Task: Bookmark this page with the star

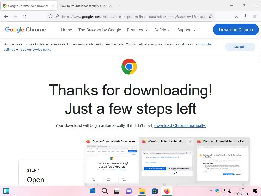Action: (210, 17)
